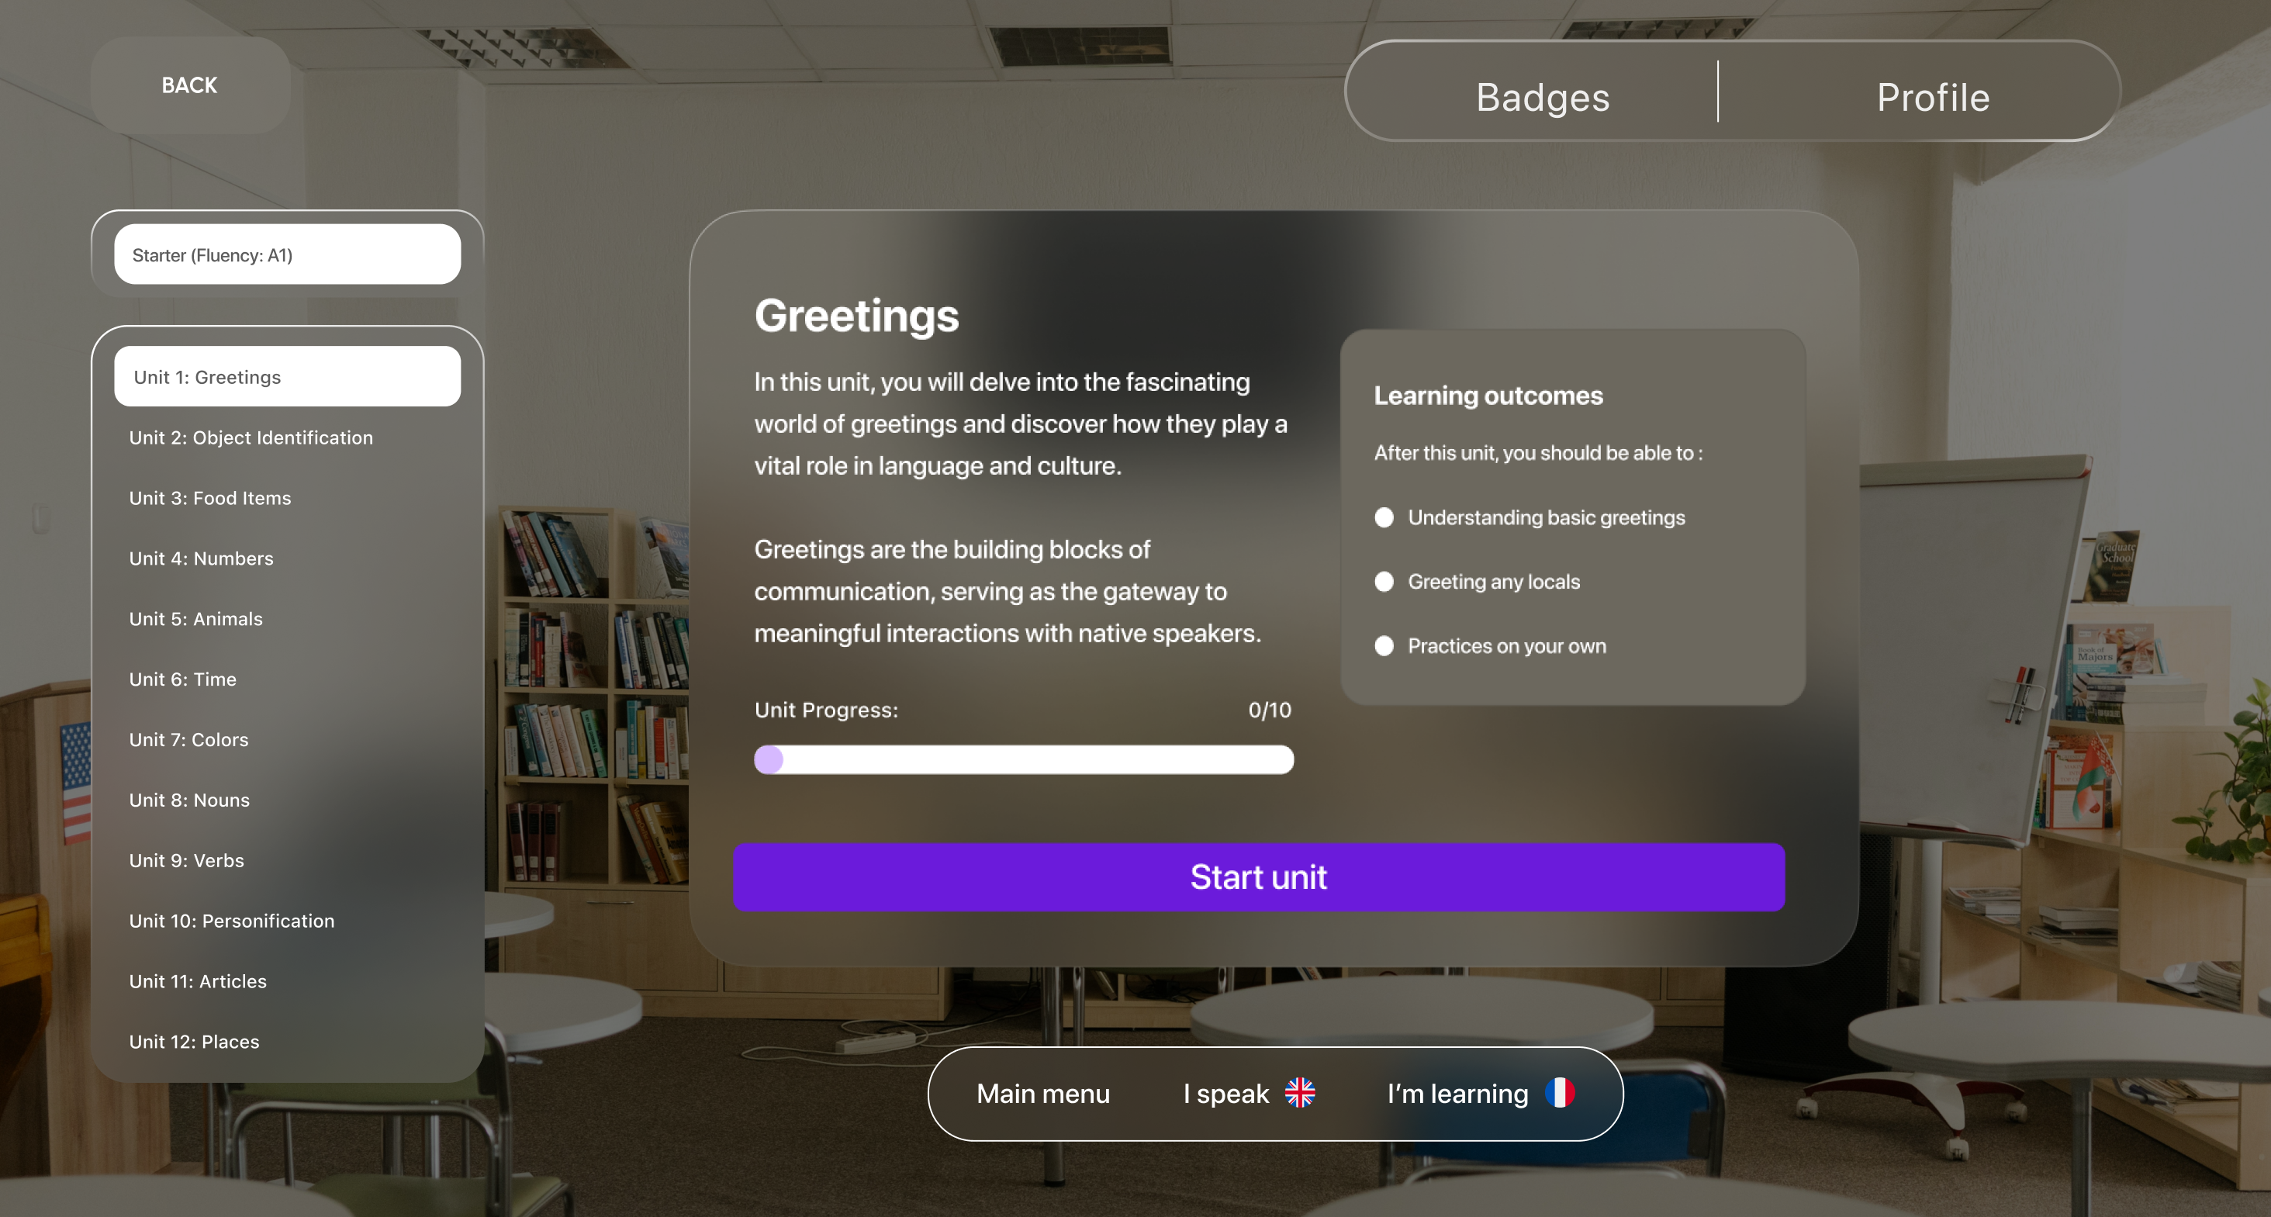Toggle the Practices on your own checkbox
This screenshot has height=1217, width=2271.
click(x=1384, y=646)
